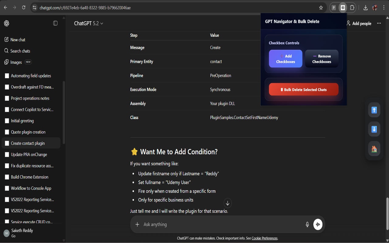Open the three-dot options menu

(x=379, y=23)
